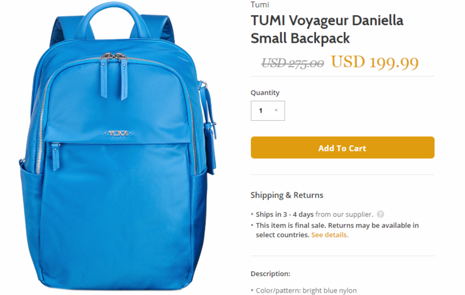
Task: Select the Quantity box showing 1
Action: coord(268,111)
